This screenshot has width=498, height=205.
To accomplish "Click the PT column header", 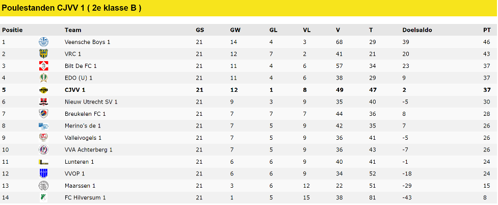I will coord(487,30).
